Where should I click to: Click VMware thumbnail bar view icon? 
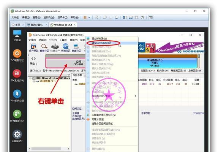(x=131, y=17)
